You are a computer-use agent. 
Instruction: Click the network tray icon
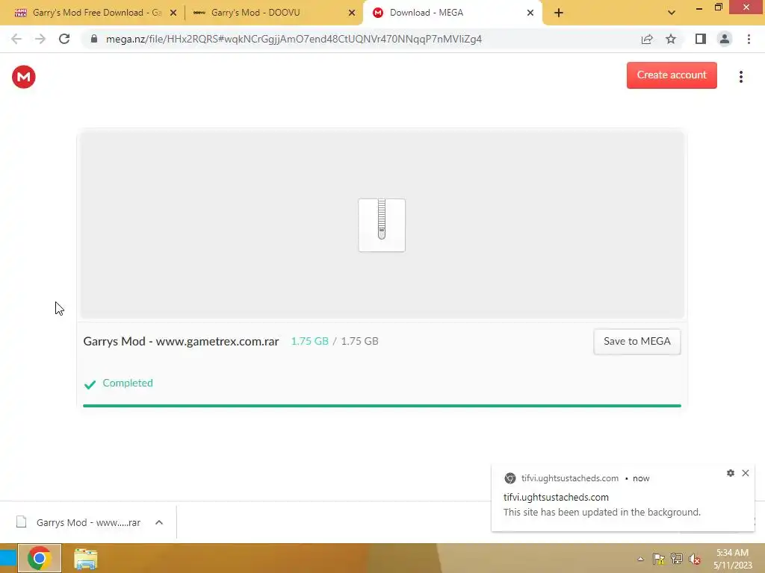coord(677,559)
